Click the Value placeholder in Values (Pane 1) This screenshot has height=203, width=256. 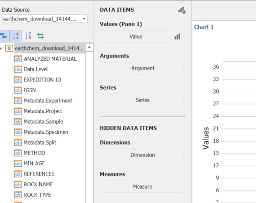[136, 36]
